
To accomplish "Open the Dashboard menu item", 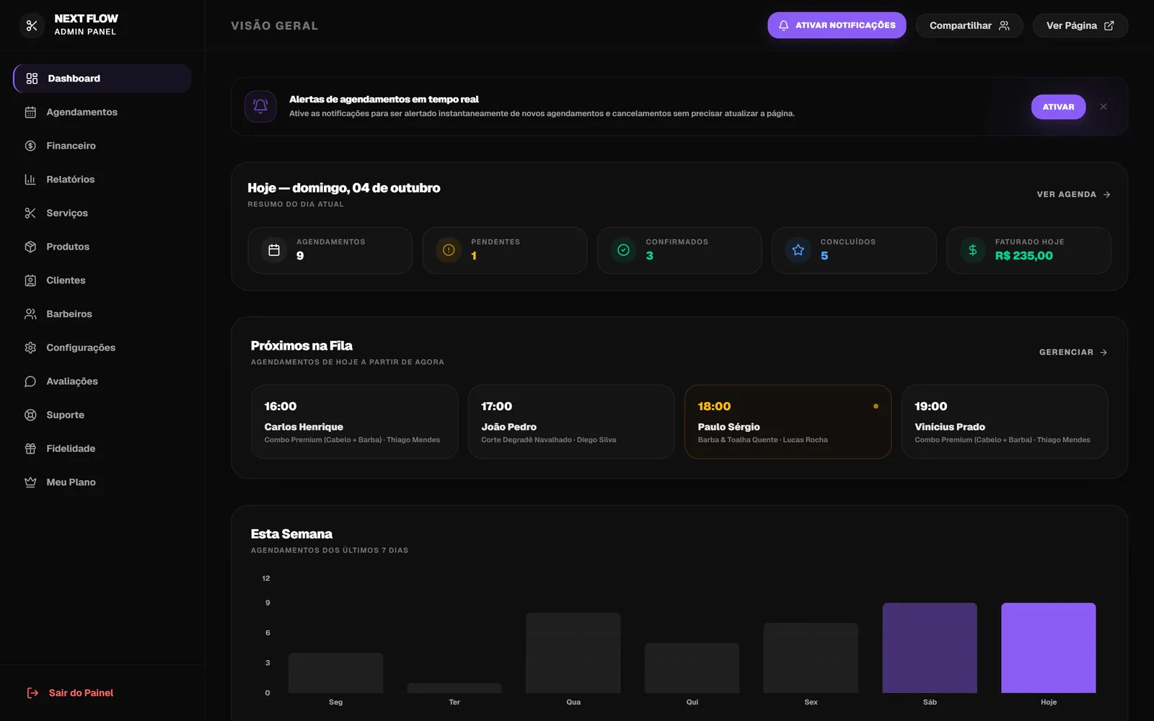I will [102, 79].
